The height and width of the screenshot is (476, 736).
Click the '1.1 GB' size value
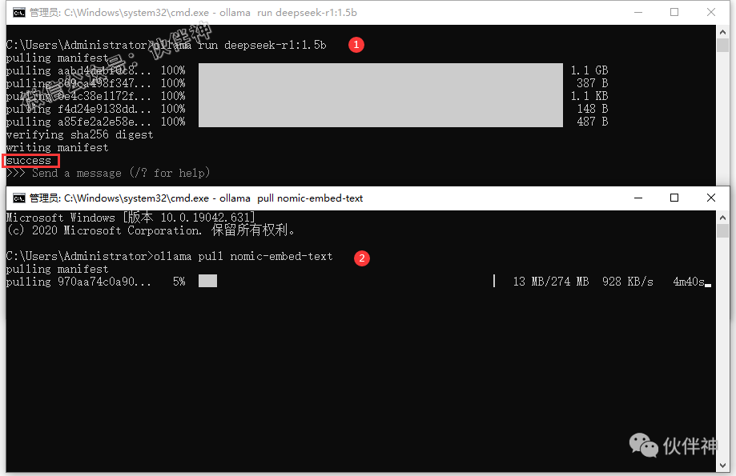click(x=589, y=71)
